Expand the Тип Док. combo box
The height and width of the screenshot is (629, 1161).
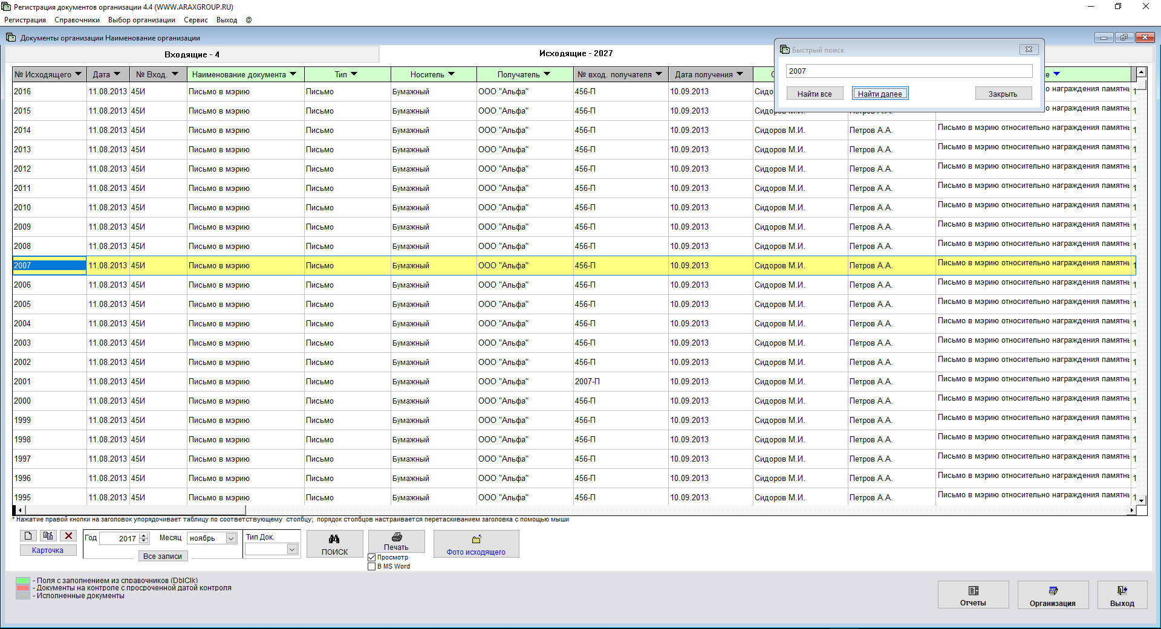pos(292,549)
